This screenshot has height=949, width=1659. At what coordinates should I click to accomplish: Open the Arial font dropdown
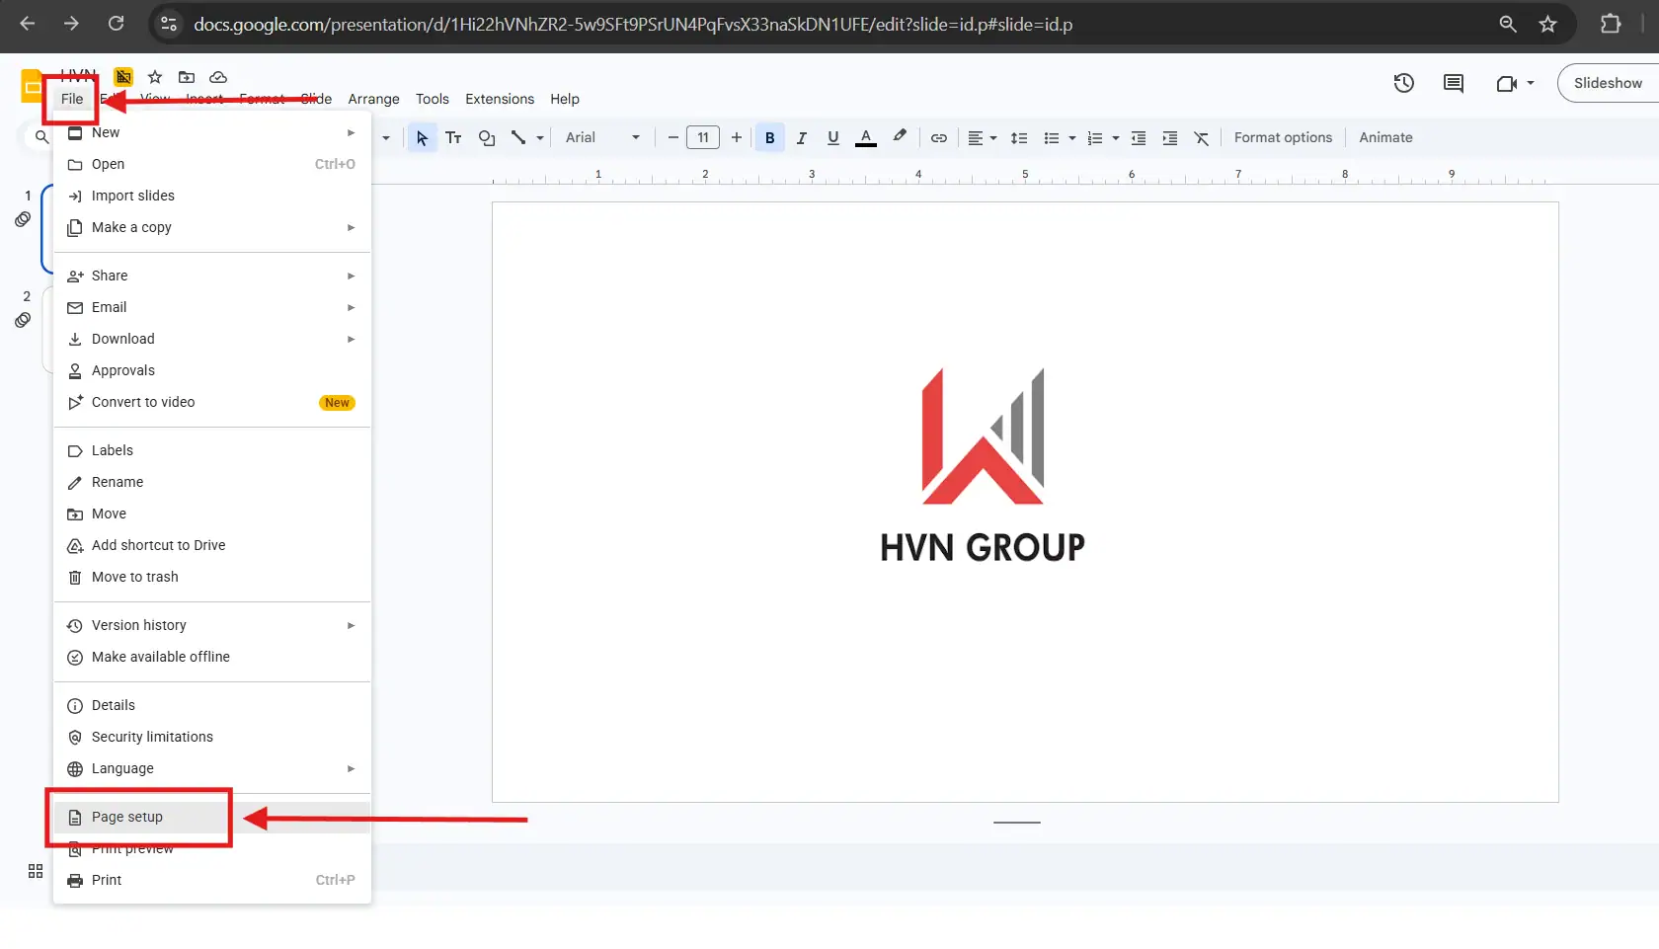[603, 138]
